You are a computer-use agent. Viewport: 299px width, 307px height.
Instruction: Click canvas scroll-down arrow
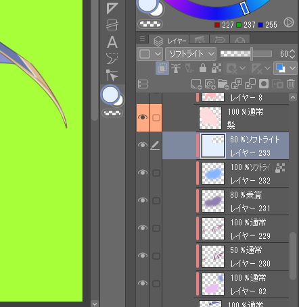click(95, 304)
